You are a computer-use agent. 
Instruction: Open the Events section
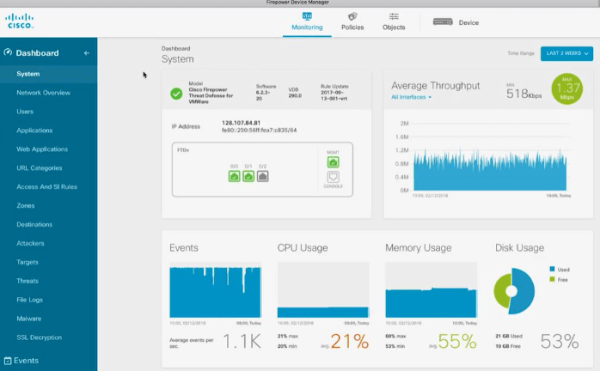coord(26,361)
